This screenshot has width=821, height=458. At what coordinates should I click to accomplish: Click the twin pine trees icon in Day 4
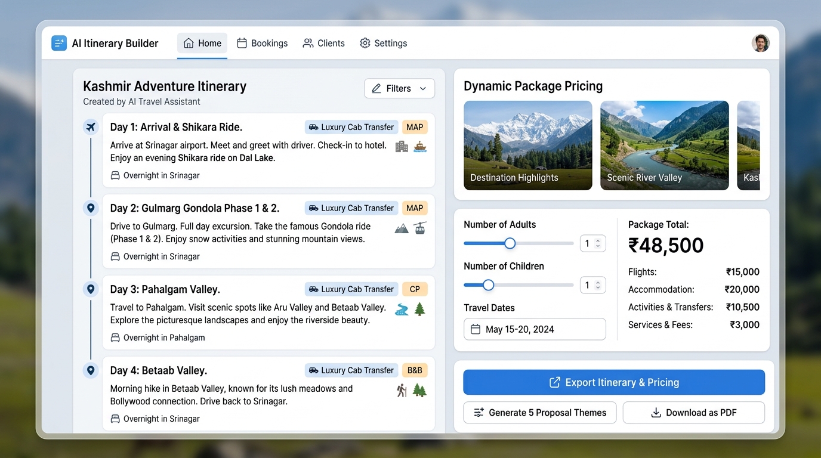click(420, 390)
